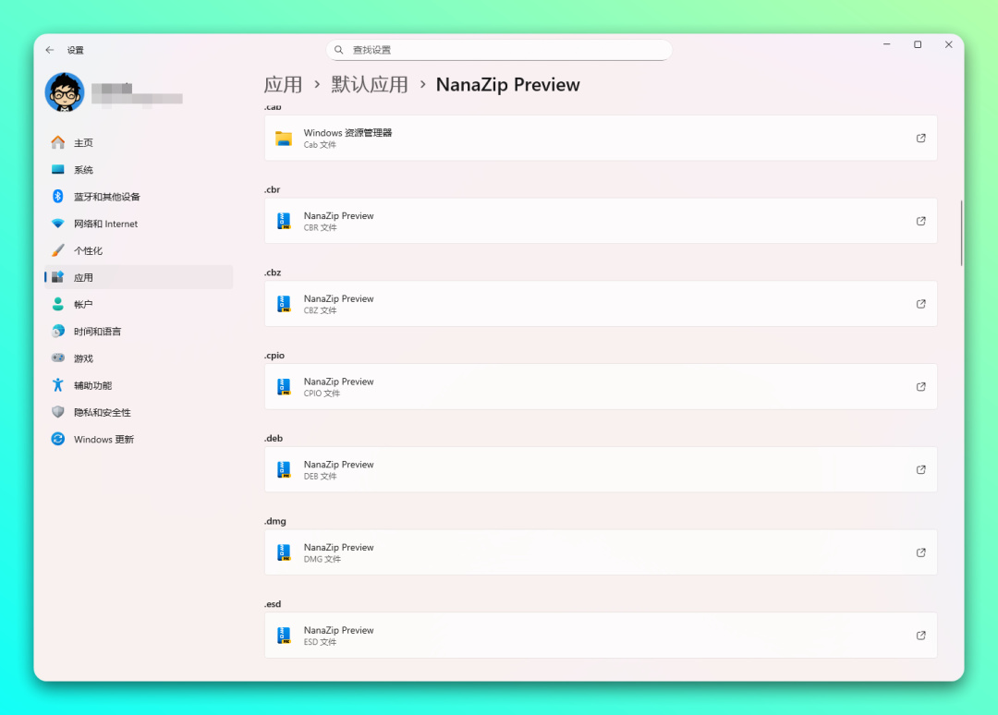Click the NanaZip icon in .cpio row
This screenshot has height=715, width=998.
[x=284, y=387]
